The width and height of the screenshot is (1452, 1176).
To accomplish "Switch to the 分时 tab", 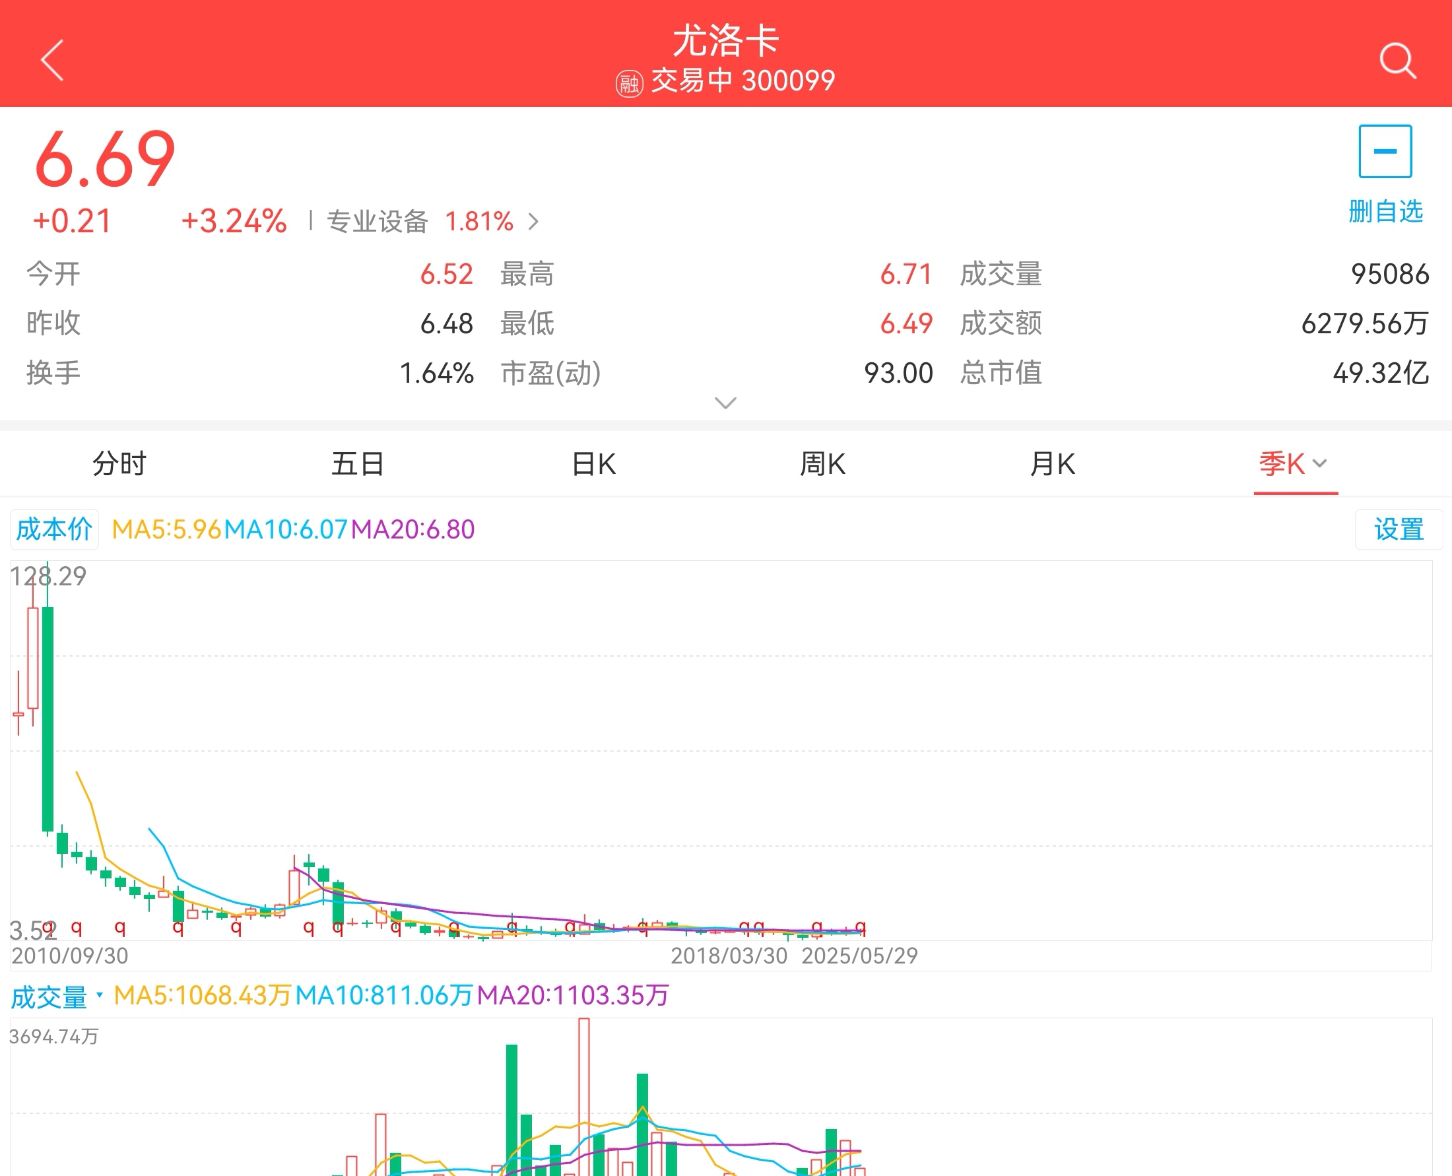I will point(119,464).
